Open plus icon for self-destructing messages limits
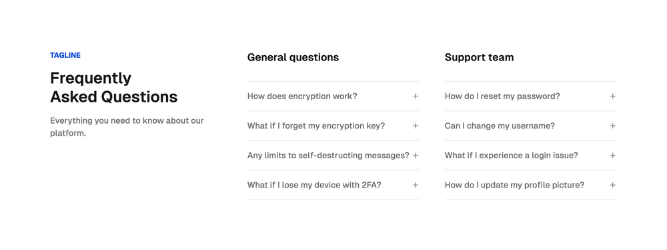 click(416, 156)
